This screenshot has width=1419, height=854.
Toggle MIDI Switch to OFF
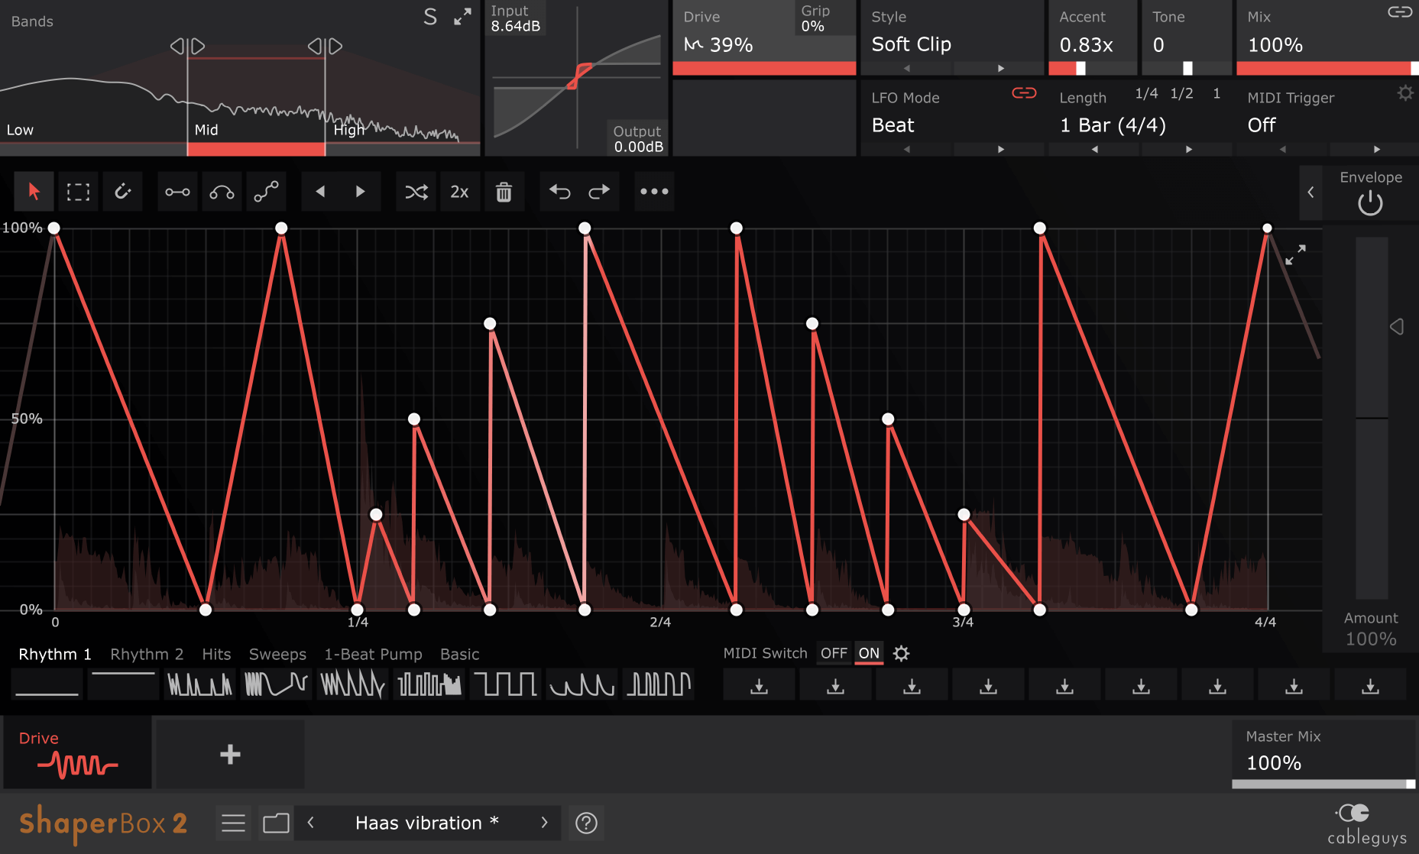pos(834,653)
